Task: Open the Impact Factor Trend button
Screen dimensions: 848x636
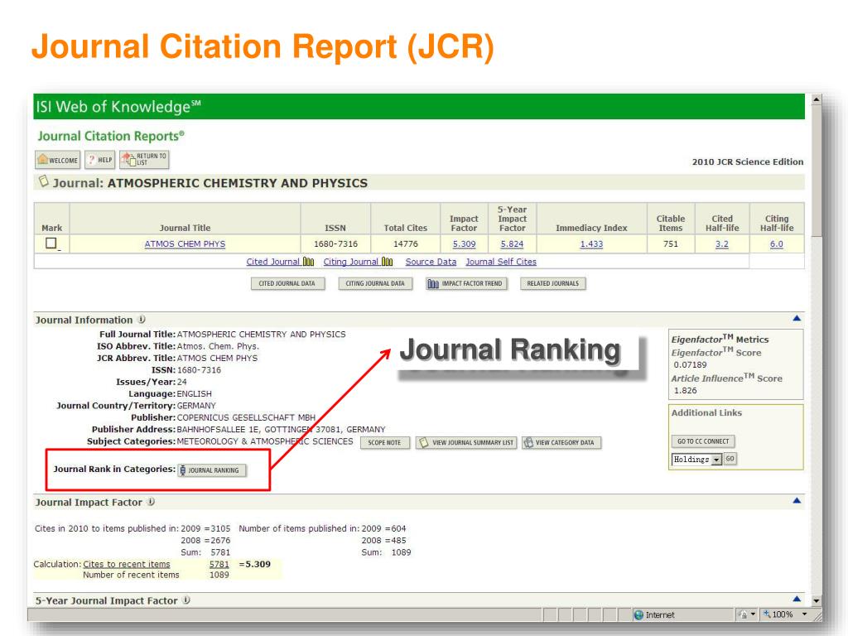Action: [466, 283]
